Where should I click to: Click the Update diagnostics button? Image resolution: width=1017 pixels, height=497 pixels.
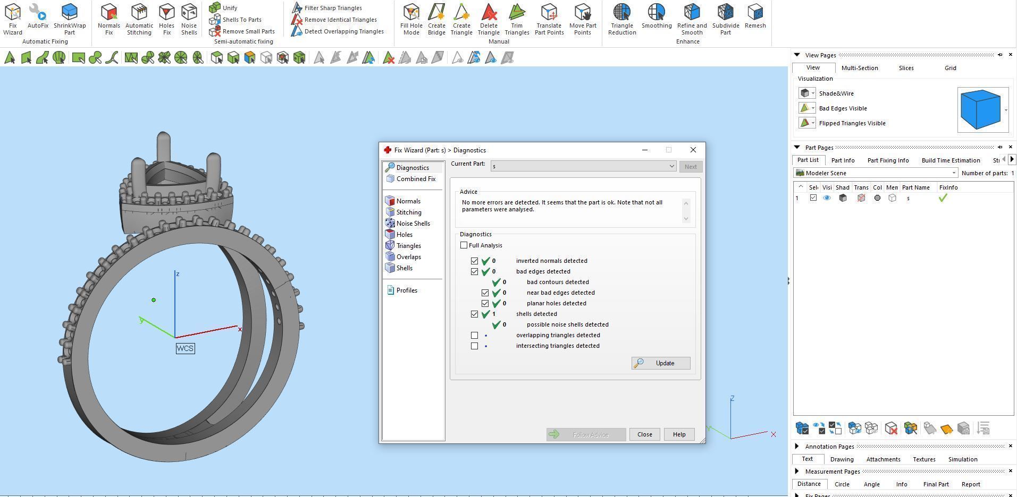point(661,363)
